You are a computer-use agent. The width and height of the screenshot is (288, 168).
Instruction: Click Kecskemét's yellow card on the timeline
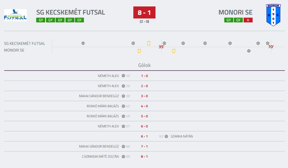coord(149,43)
